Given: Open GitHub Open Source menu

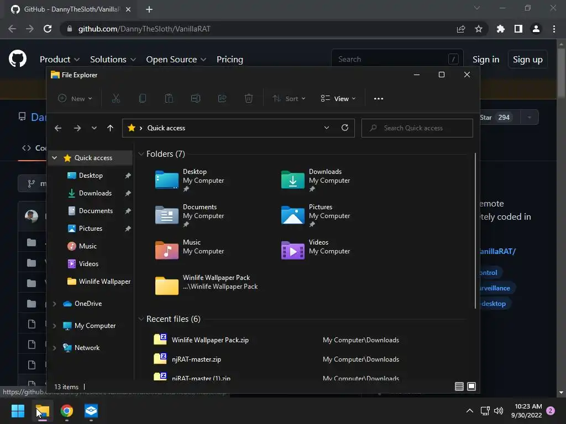Looking at the screenshot, I should coord(176,59).
